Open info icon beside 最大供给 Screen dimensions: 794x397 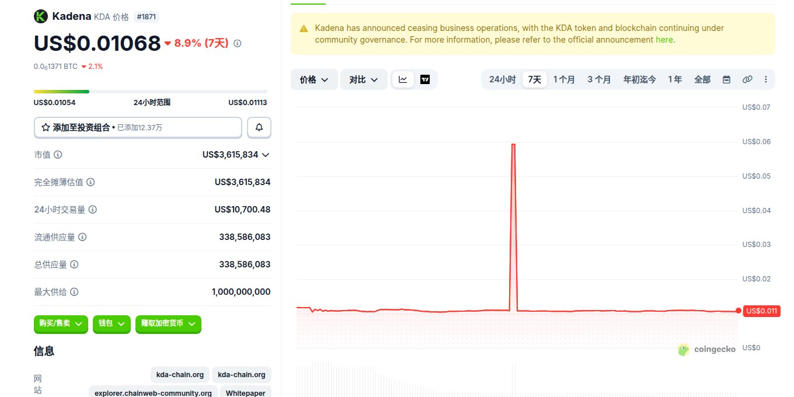(x=74, y=292)
